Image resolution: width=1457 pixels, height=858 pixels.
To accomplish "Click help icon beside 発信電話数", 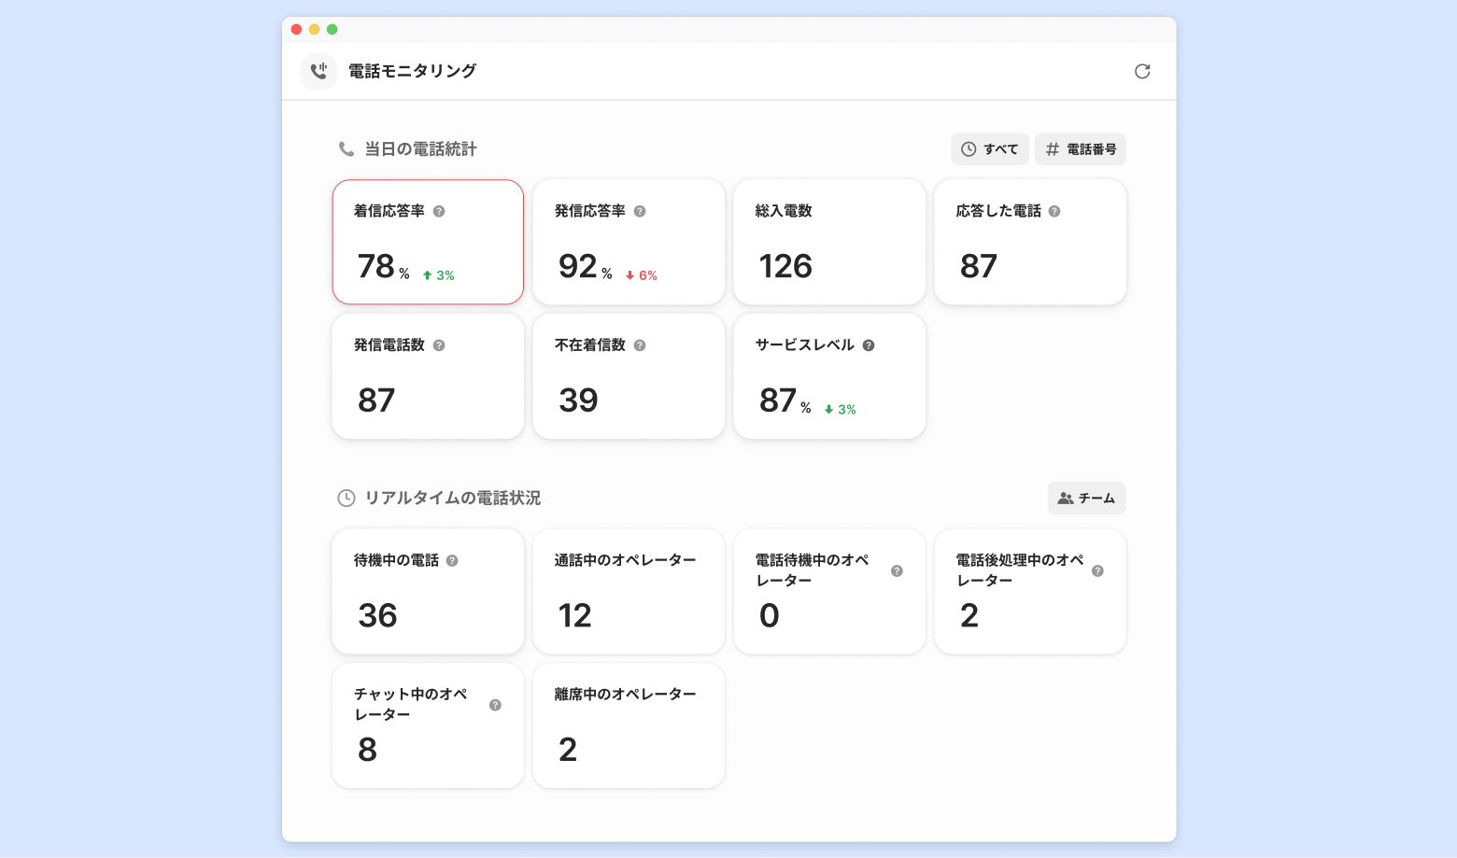I will click(x=439, y=345).
